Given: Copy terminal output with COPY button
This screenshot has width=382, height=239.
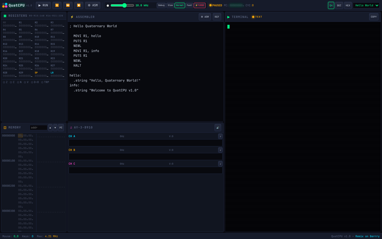Looking at the screenshot, I should (374, 17).
